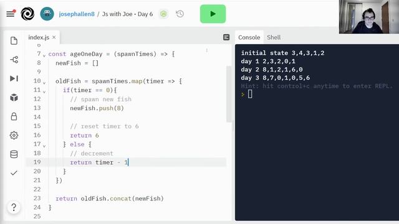This screenshot has height=224, width=399.
Task: Click comment '// decrement' on line 18
Action: (x=92, y=154)
